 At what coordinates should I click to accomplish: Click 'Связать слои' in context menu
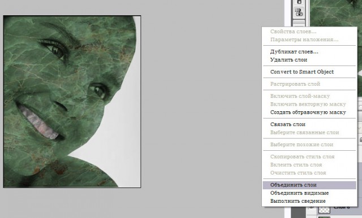309,124
